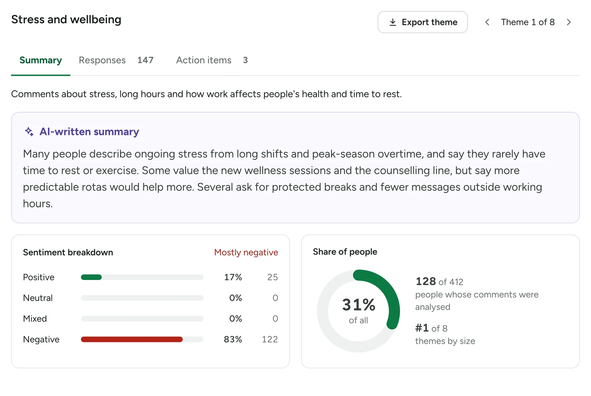591x396 pixels.
Task: Click the 'Mostly negative' label
Action: pyautogui.click(x=246, y=252)
